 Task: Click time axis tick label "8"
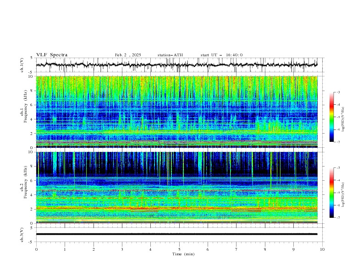click(x=265, y=249)
